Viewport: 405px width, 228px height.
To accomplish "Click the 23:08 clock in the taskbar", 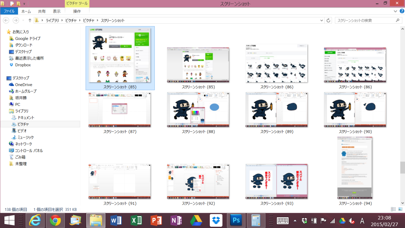I will pyautogui.click(x=384, y=218).
